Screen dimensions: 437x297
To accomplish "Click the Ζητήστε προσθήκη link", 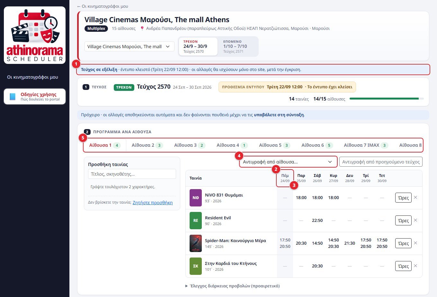I will click(153, 203).
